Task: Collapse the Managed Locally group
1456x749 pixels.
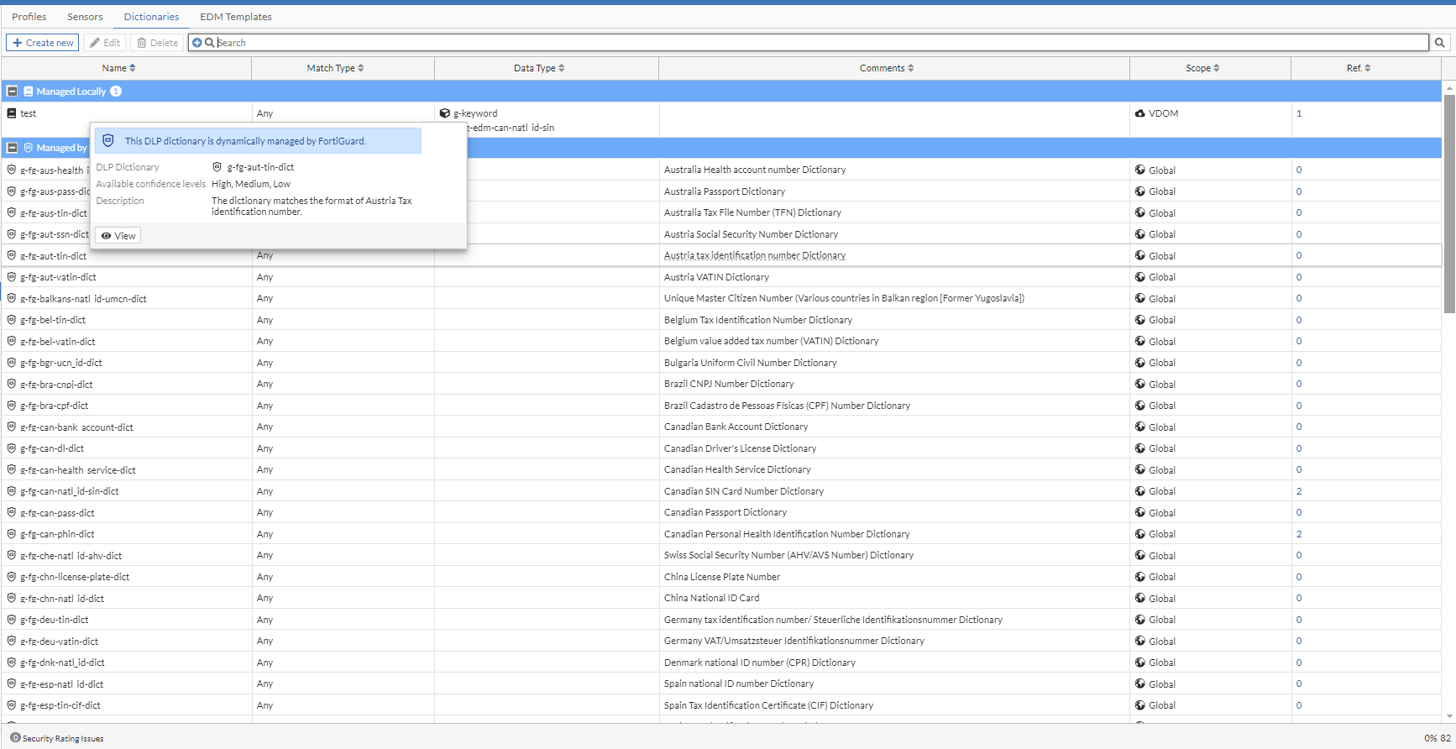Action: (x=13, y=92)
